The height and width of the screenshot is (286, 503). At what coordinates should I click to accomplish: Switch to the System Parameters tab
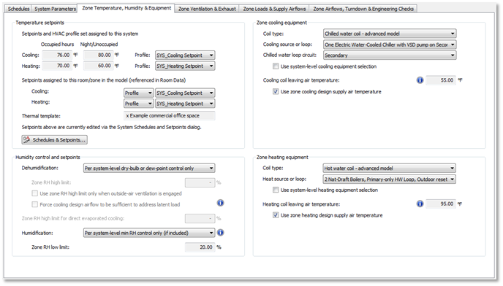click(55, 9)
